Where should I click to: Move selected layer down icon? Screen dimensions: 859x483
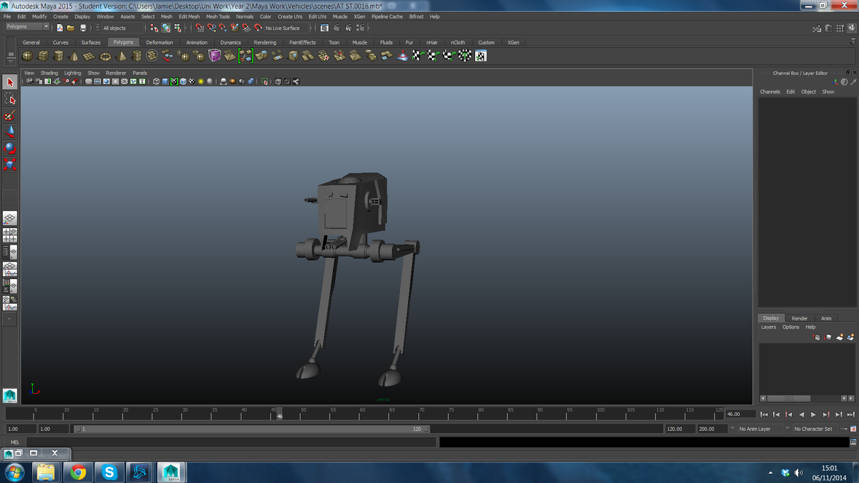click(x=828, y=337)
